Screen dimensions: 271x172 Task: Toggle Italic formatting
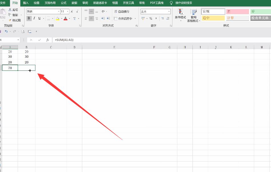click(34, 18)
